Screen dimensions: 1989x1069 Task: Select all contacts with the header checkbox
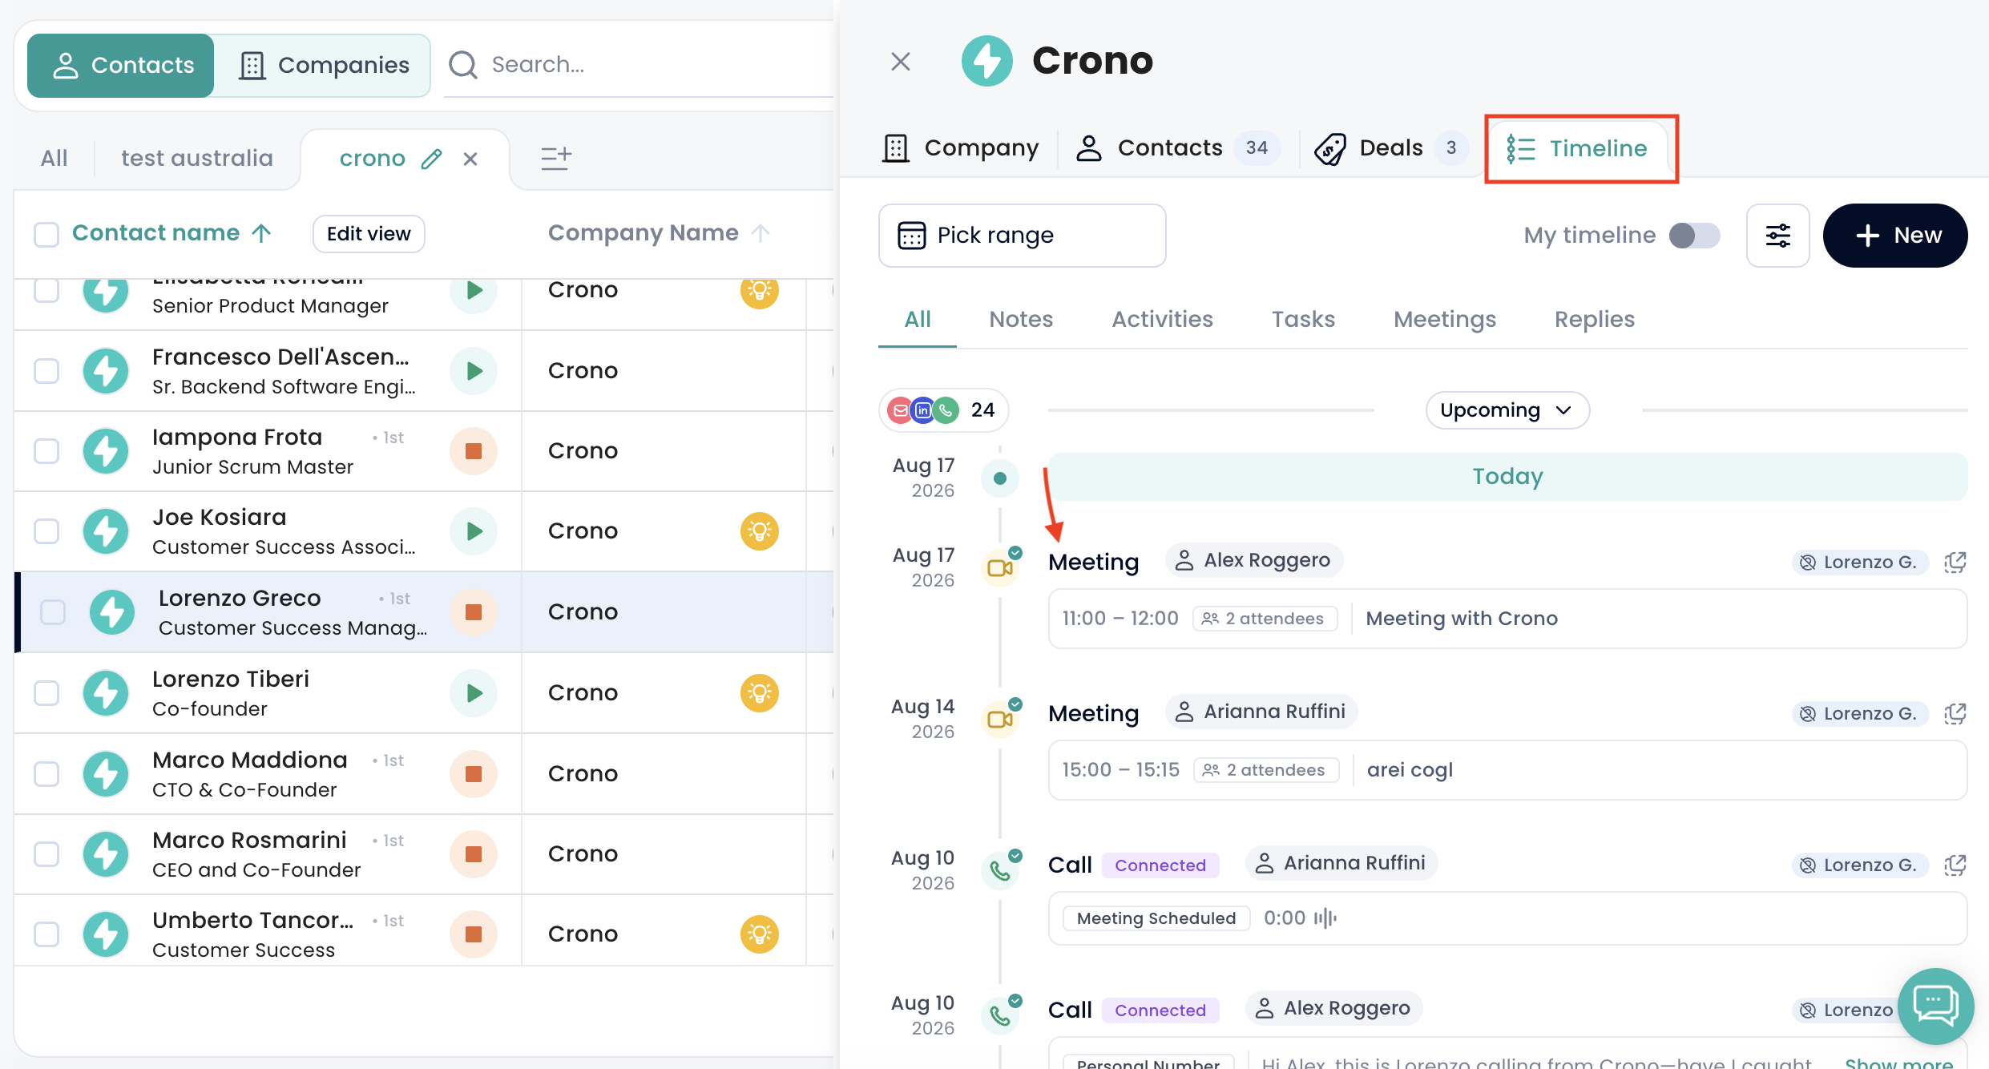[46, 234]
